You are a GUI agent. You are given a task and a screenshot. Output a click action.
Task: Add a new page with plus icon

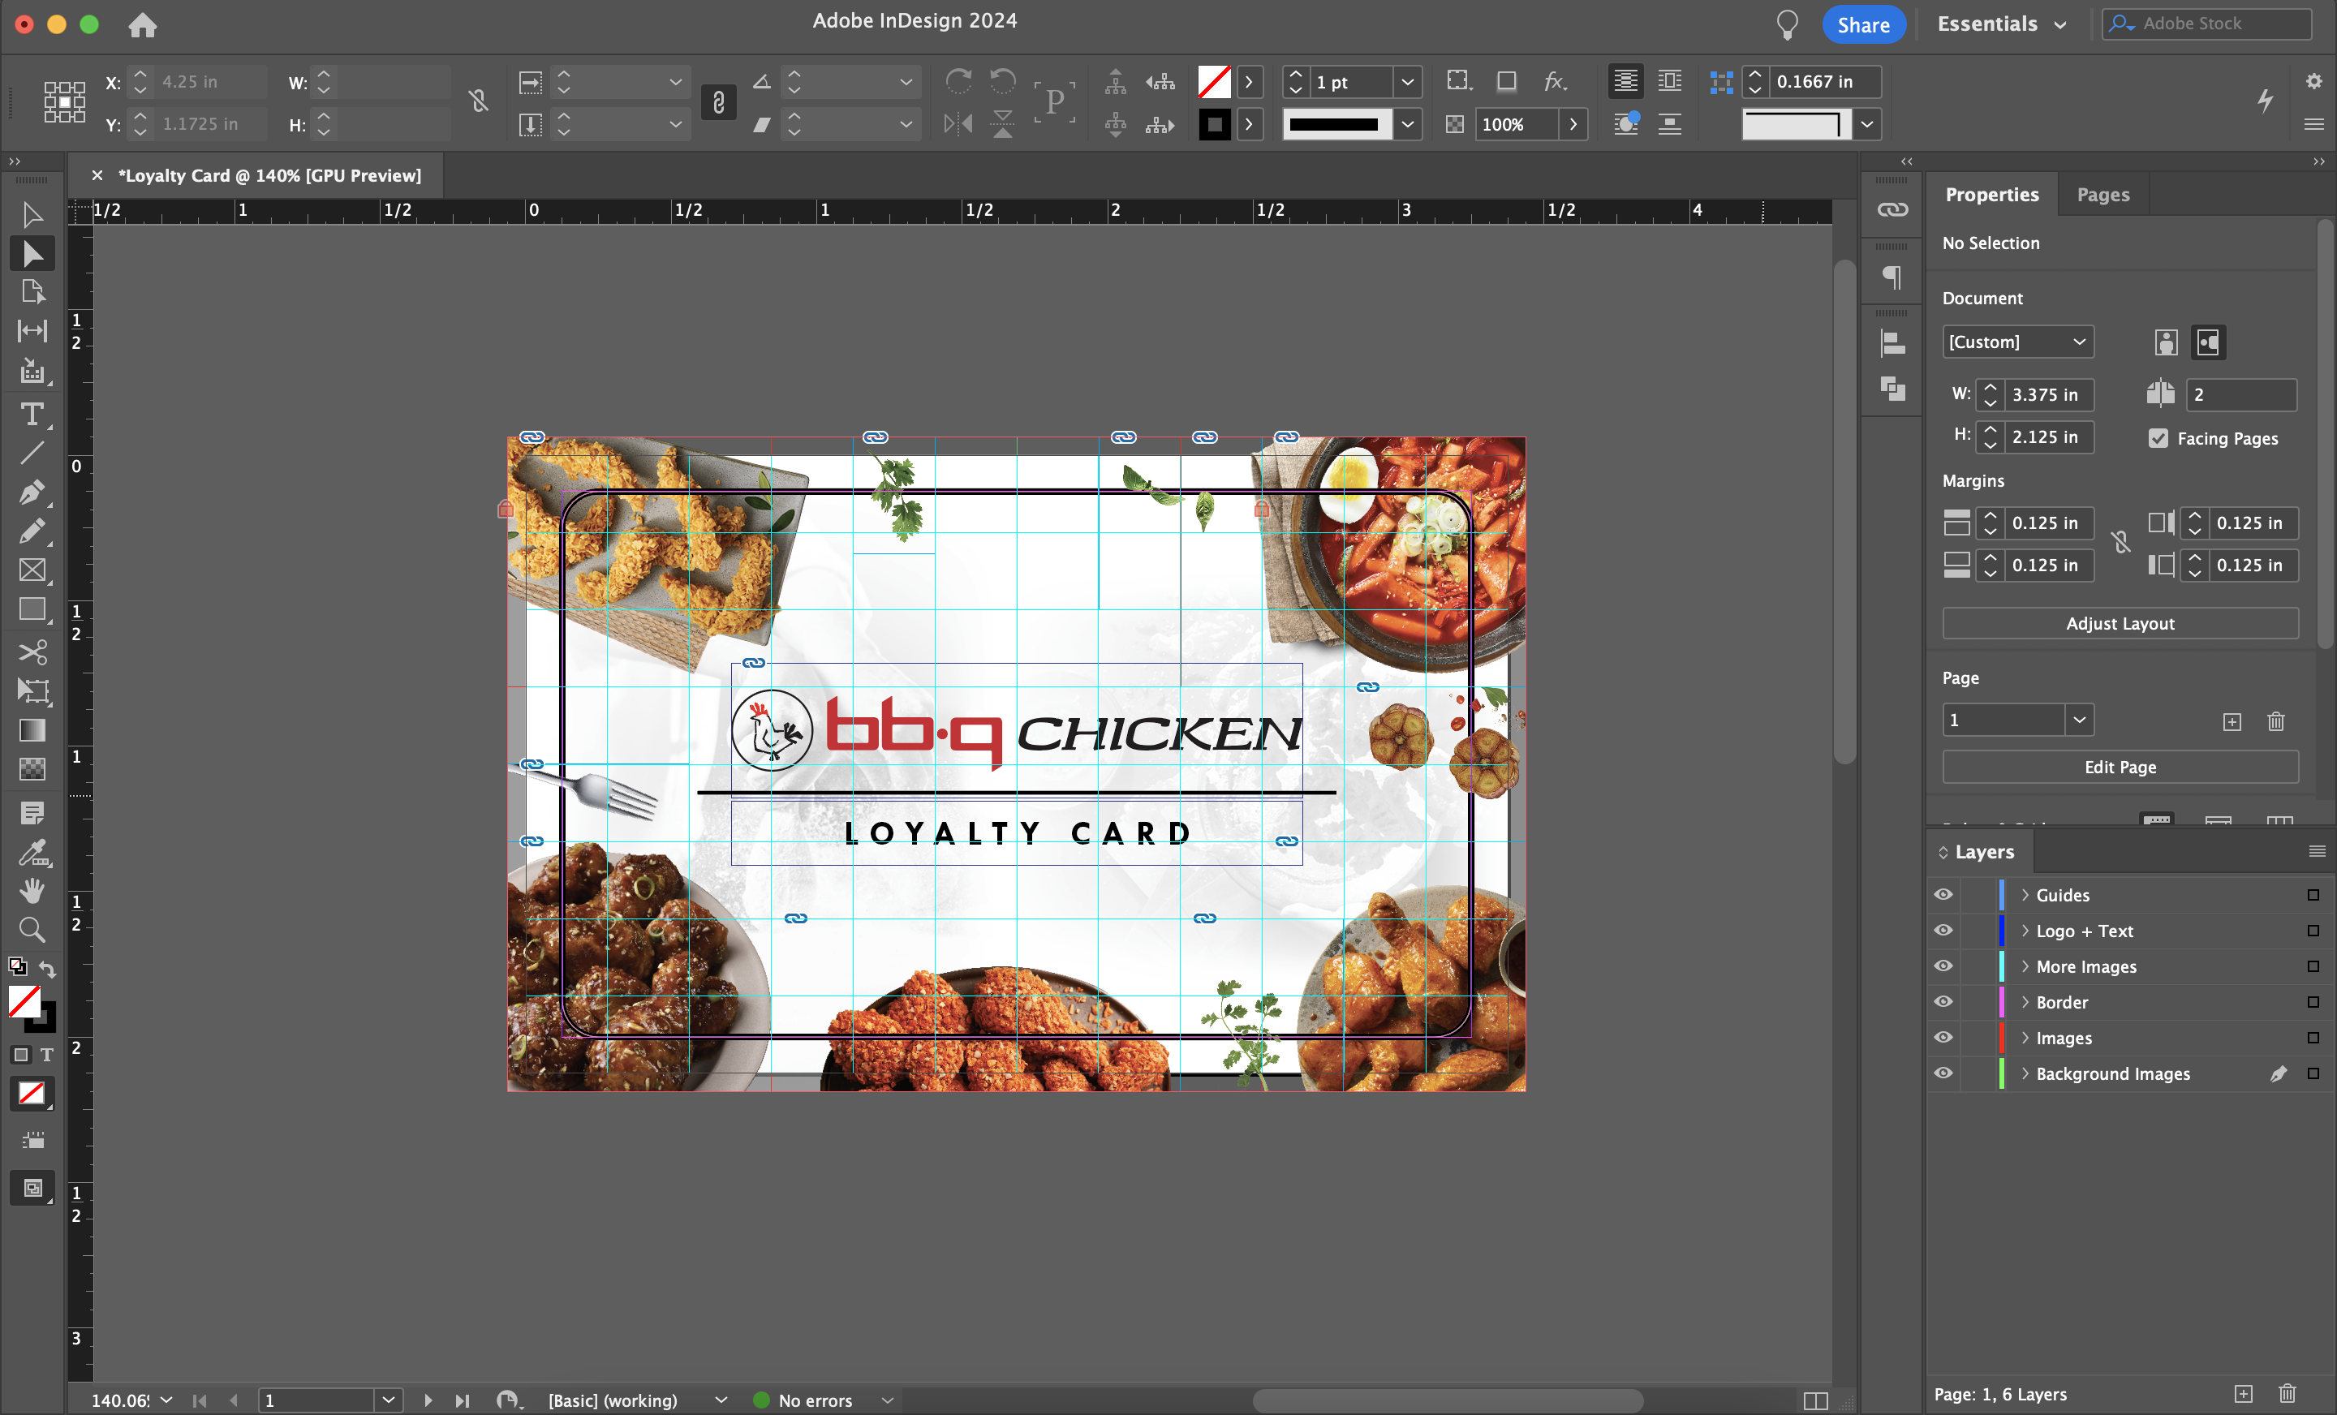point(2232,722)
